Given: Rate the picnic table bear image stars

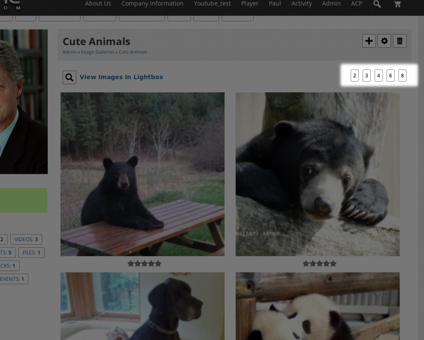Looking at the screenshot, I should pos(144,264).
